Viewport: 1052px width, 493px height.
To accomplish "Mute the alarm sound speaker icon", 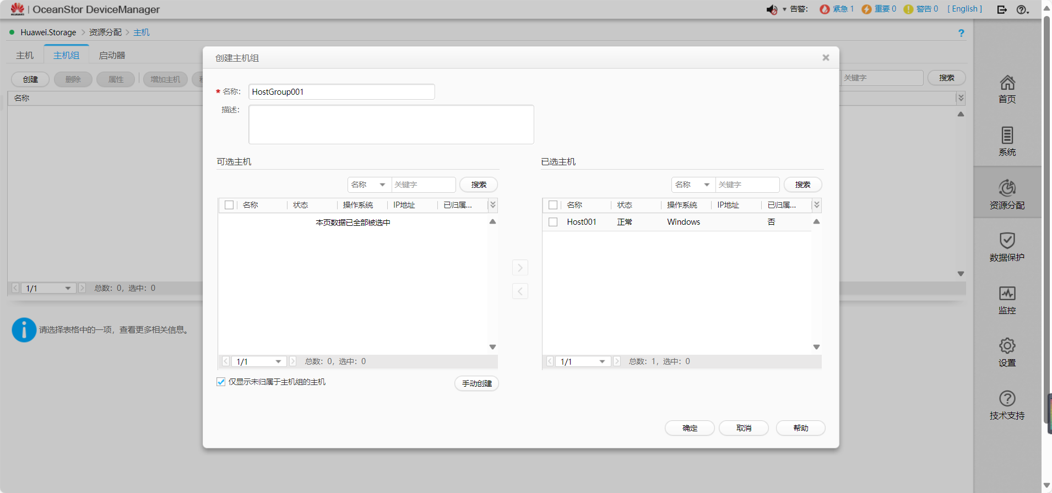I will (772, 9).
